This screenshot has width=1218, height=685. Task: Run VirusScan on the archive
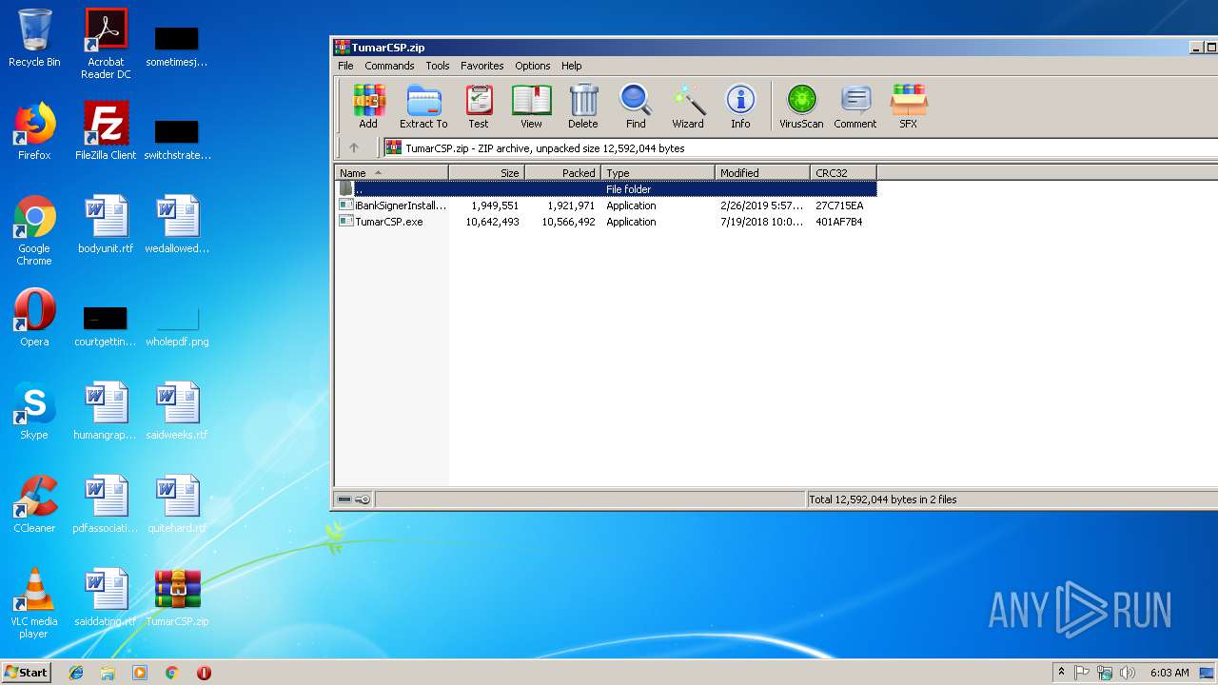click(801, 107)
